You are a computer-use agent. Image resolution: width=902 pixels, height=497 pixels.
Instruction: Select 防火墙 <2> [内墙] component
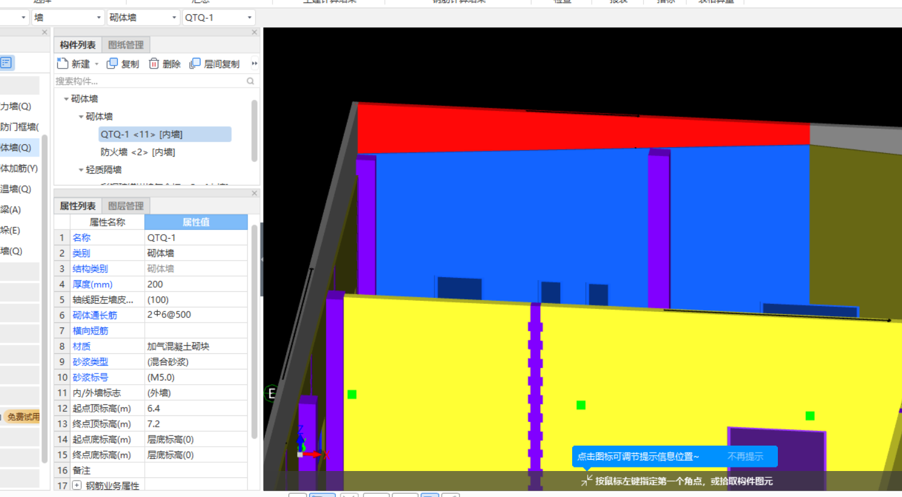tap(138, 152)
